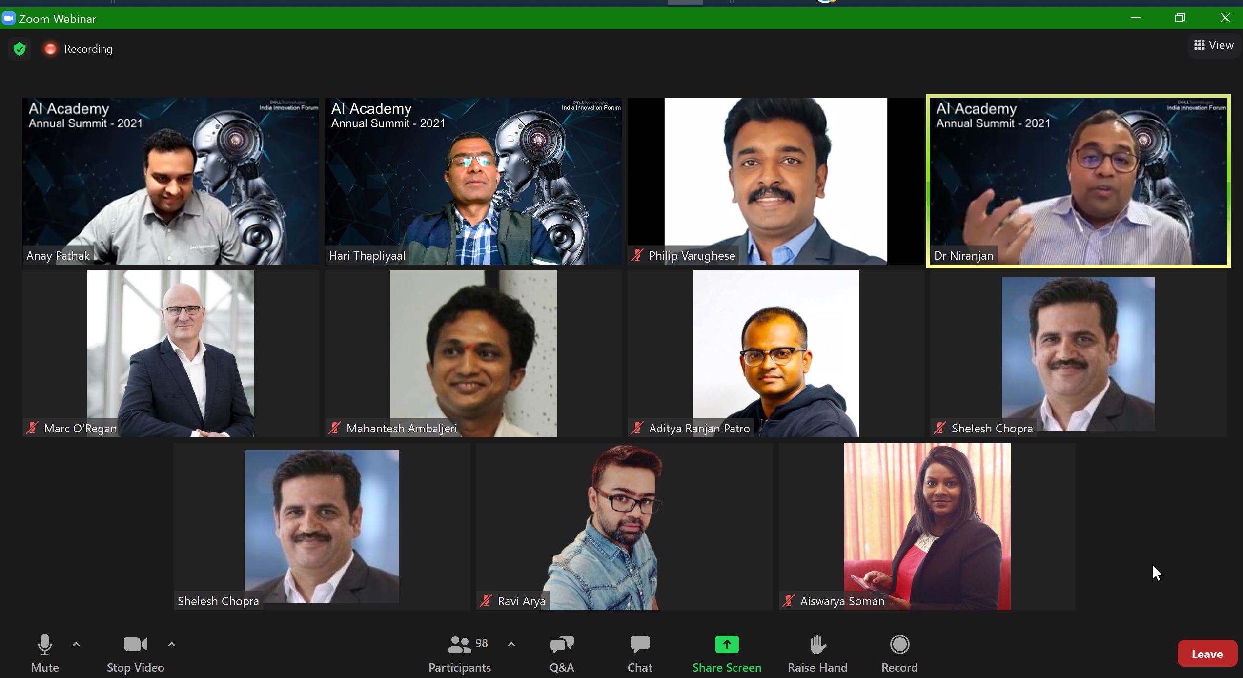Expand the video options arrow beside Stop Video
This screenshot has width=1243, height=678.
(171, 644)
